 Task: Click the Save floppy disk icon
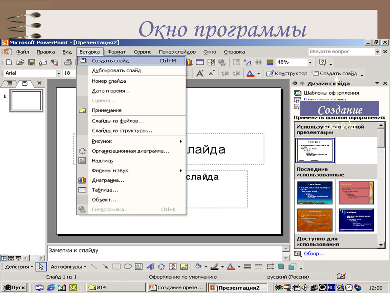click(32, 62)
